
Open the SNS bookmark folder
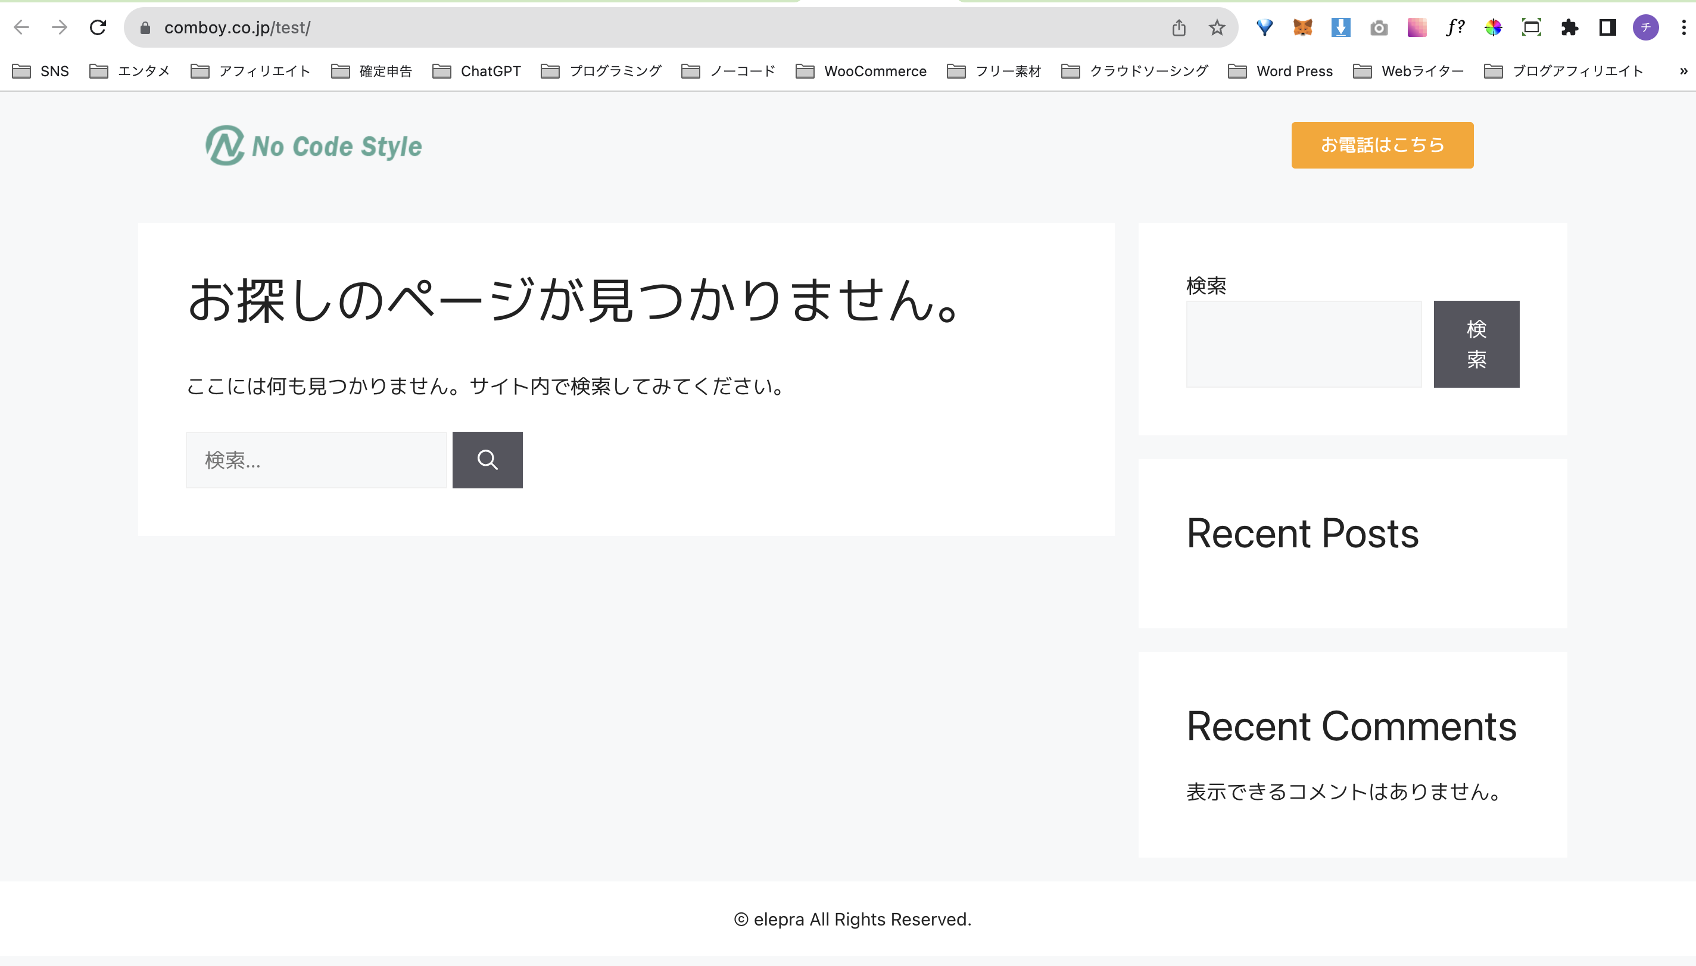click(x=40, y=71)
